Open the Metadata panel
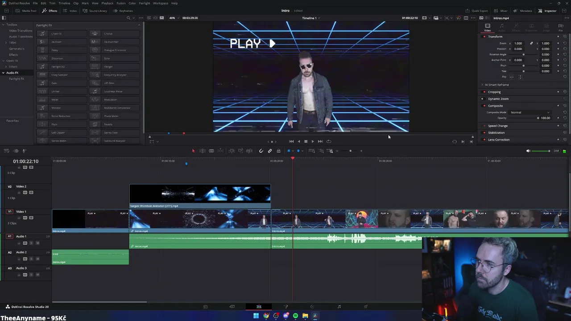The height and width of the screenshot is (321, 571). (x=523, y=11)
